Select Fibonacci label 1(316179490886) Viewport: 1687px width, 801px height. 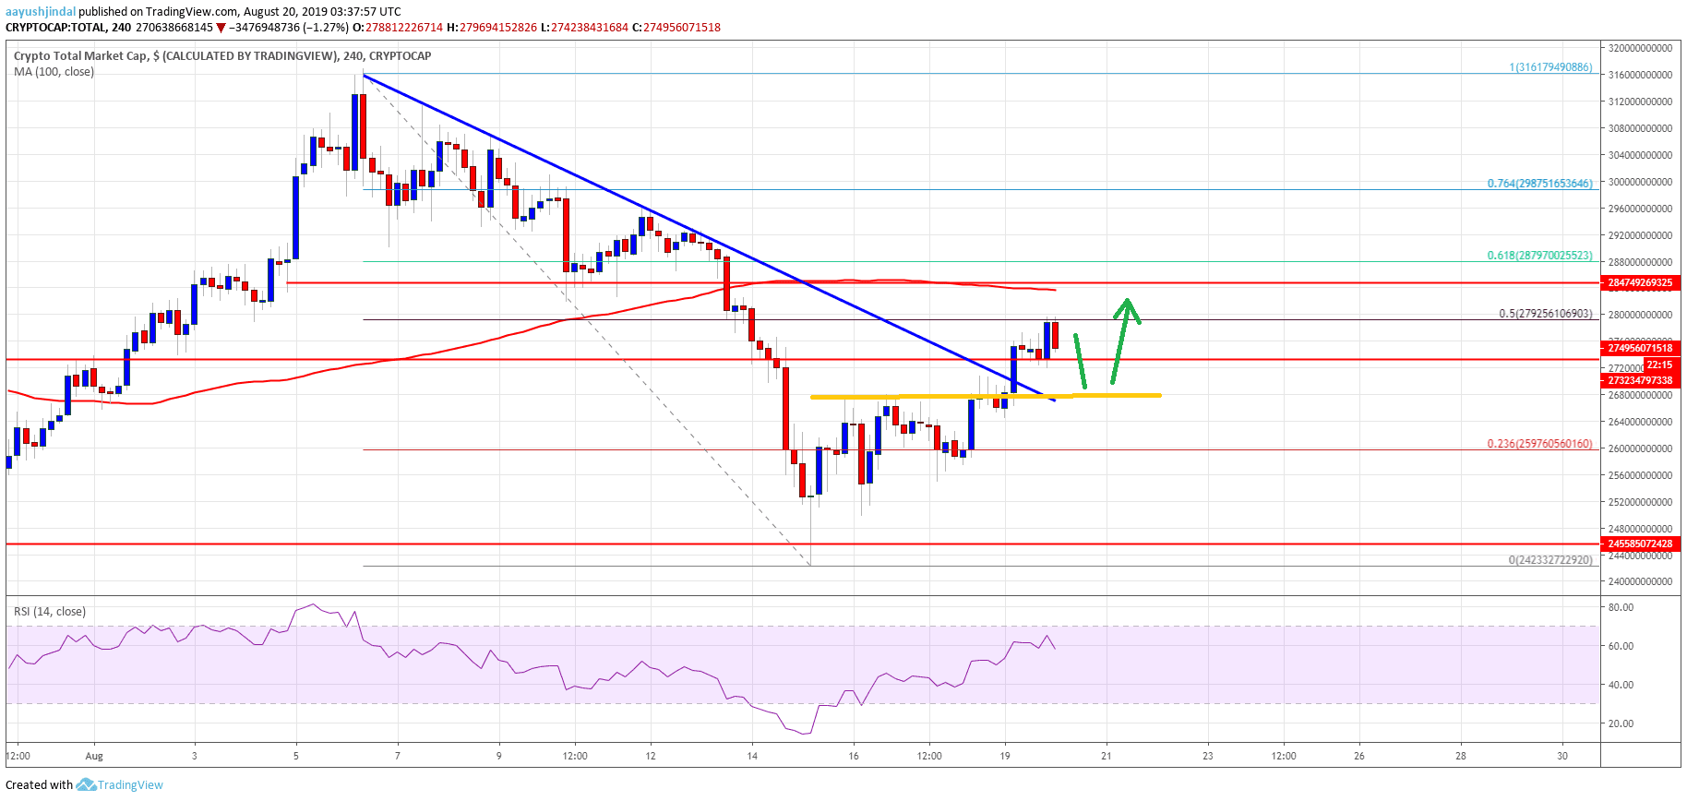point(1550,67)
